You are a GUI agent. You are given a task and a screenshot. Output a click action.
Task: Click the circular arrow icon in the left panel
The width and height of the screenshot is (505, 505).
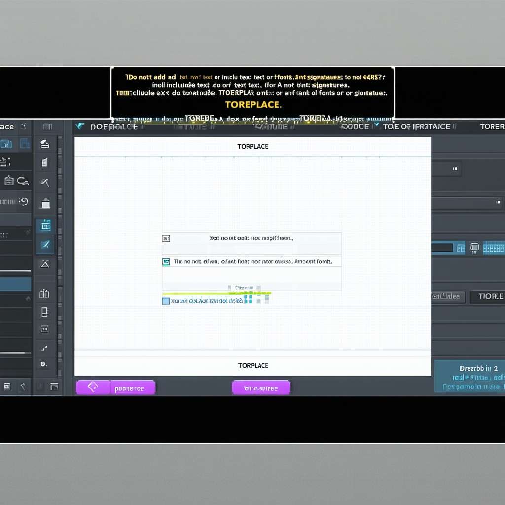point(23,201)
